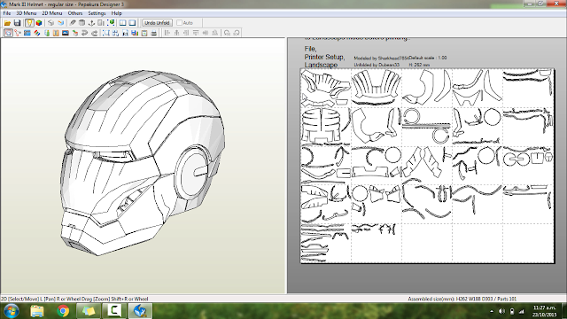Click the volume speaker tray icon

pos(502,311)
